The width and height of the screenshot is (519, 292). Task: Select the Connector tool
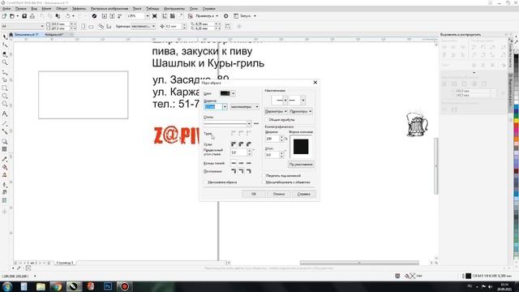pyautogui.click(x=5, y=131)
